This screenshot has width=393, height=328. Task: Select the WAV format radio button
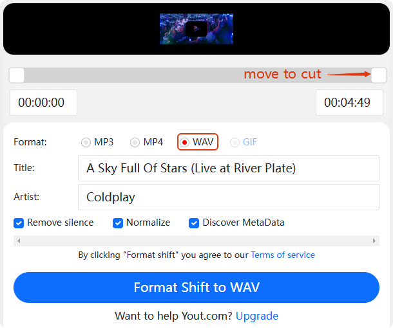tap(185, 142)
